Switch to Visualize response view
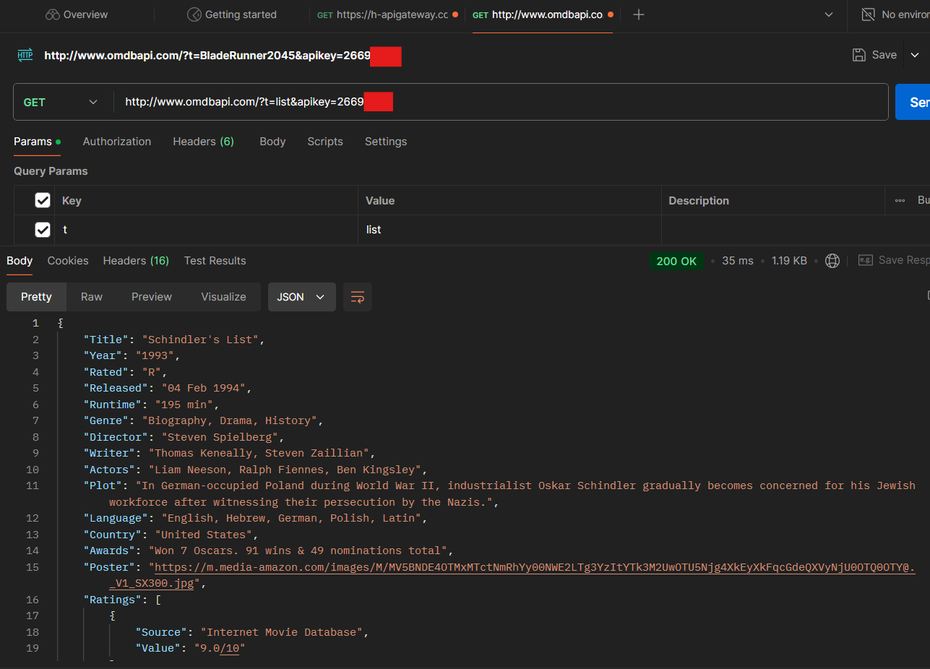The image size is (930, 669). point(223,297)
